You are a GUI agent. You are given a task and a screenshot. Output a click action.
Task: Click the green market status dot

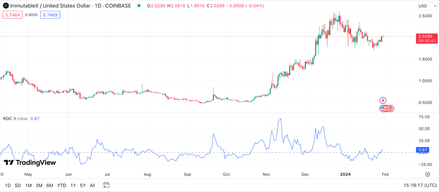(139, 6)
